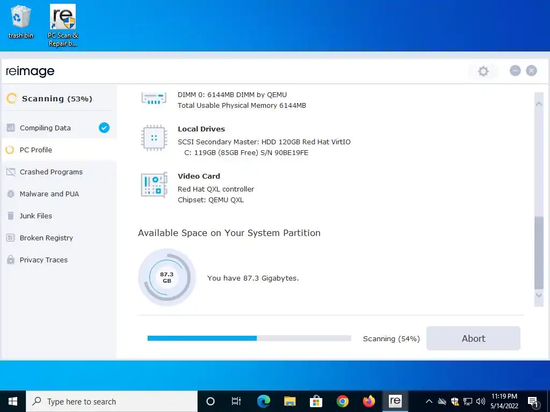This screenshot has height=412, width=550.
Task: Click the Crashed Programs icon
Action: tap(11, 172)
